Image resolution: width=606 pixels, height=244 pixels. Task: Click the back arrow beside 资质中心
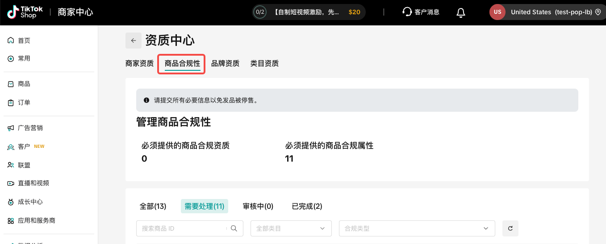pyautogui.click(x=133, y=41)
